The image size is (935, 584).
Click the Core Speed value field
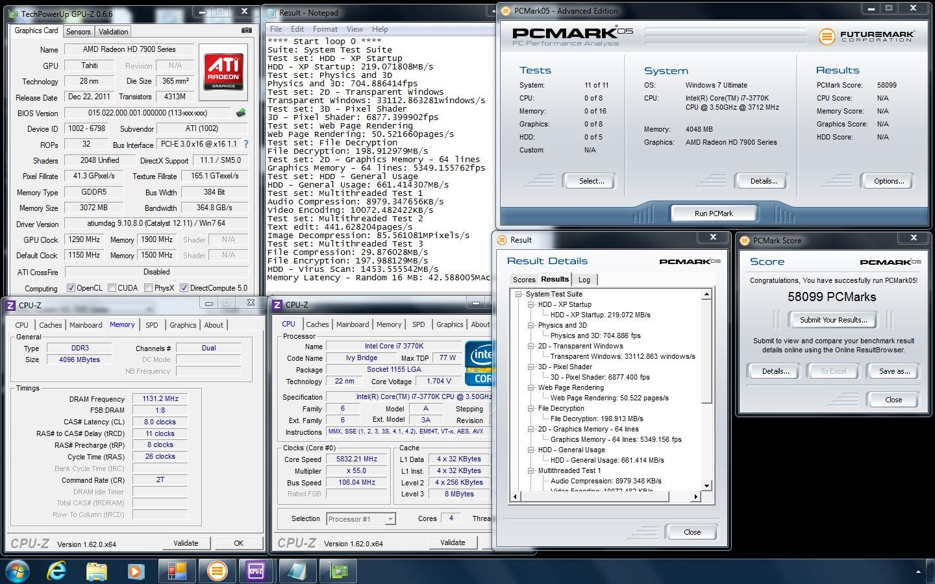[x=356, y=459]
